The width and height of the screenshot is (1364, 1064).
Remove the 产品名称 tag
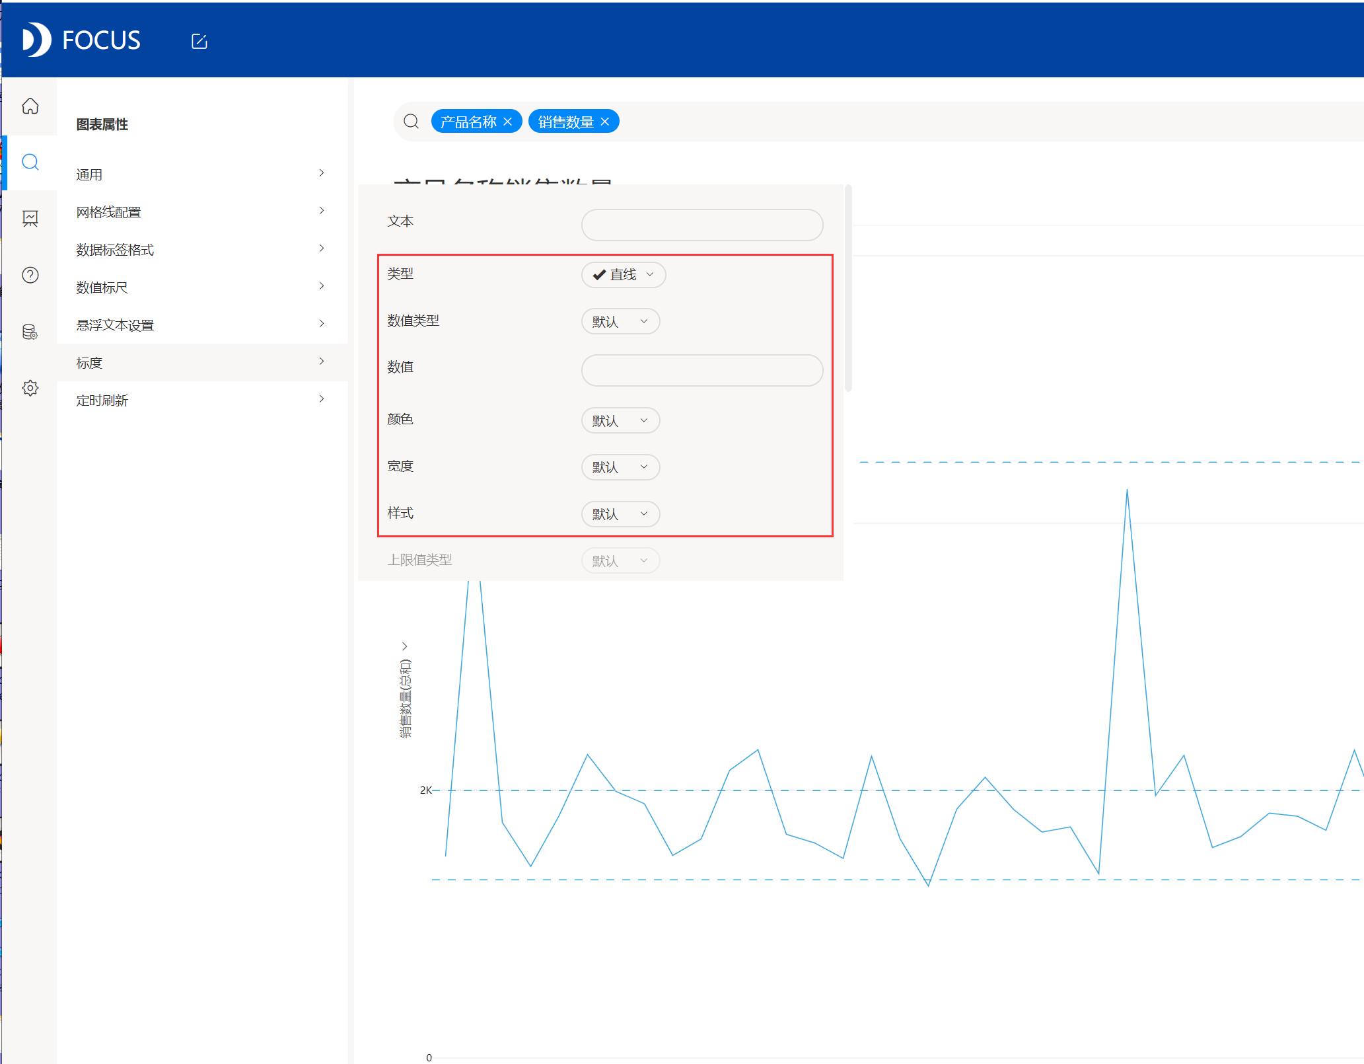507,122
